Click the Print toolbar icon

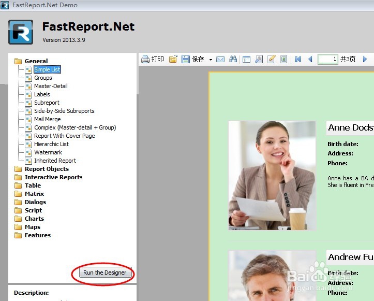145,59
